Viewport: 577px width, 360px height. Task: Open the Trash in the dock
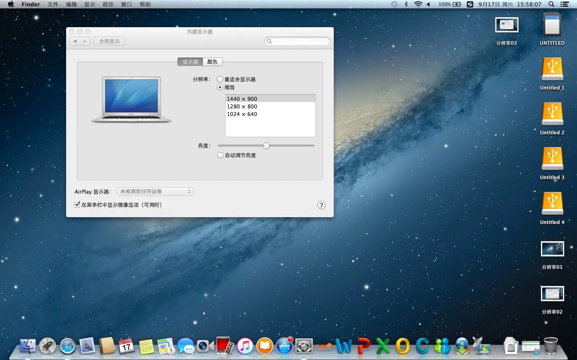click(551, 346)
